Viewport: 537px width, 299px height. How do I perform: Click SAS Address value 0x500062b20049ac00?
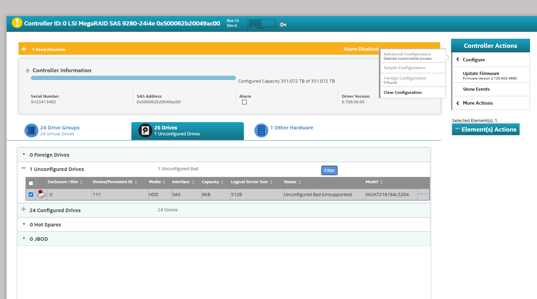tap(159, 102)
